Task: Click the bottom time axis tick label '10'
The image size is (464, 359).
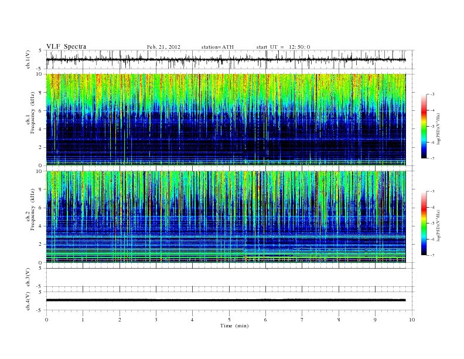Action: click(412, 320)
